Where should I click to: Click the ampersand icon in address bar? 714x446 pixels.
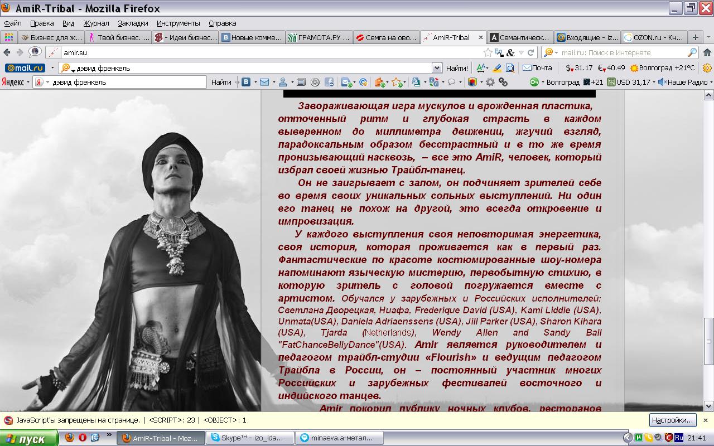(x=510, y=52)
